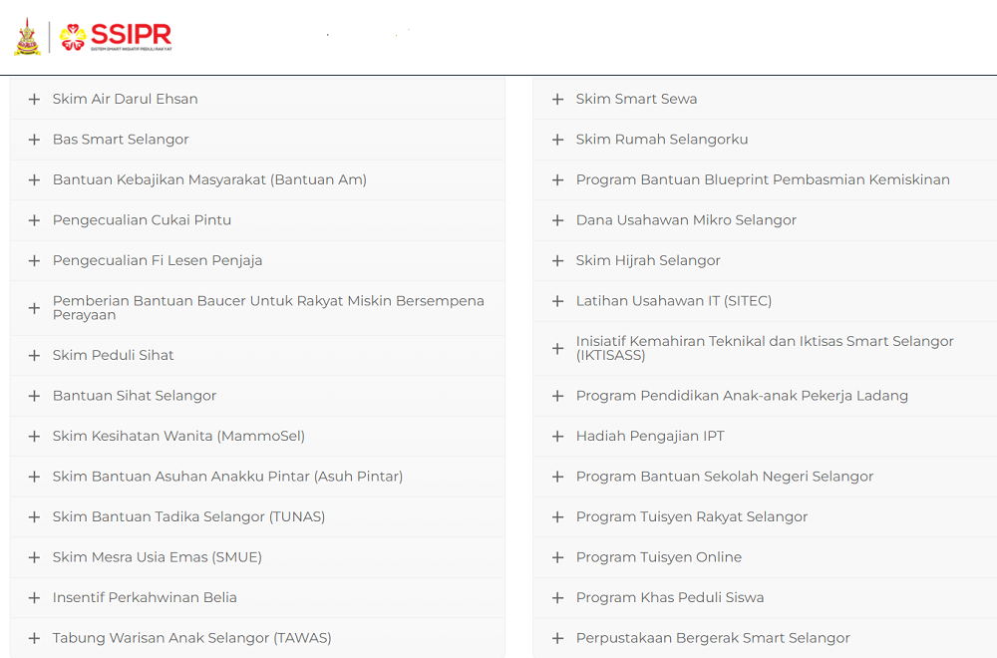Open 'Program Khas Peduli Siswa' text
The image size is (997, 658).
[x=670, y=597]
